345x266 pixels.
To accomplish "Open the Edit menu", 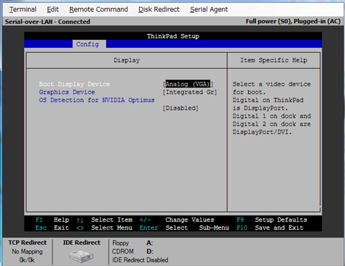I will pyautogui.click(x=53, y=10).
